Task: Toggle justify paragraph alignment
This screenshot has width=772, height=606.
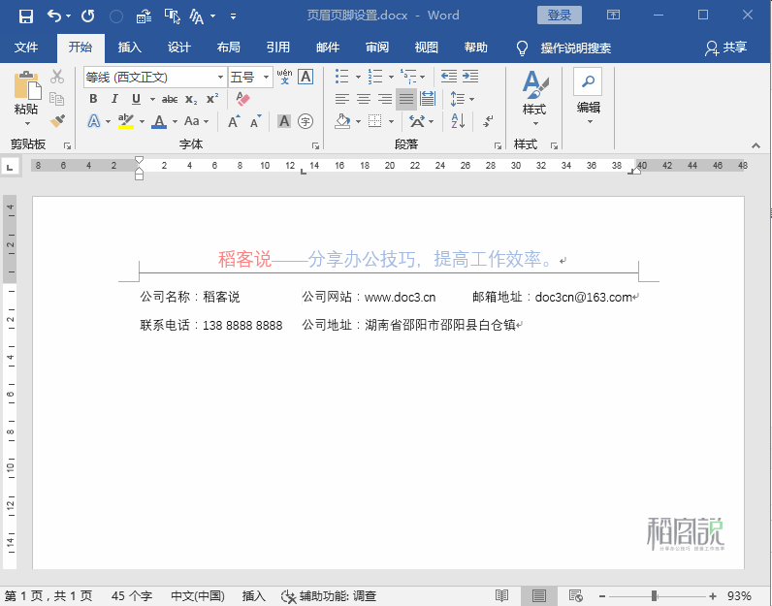Action: coord(405,99)
